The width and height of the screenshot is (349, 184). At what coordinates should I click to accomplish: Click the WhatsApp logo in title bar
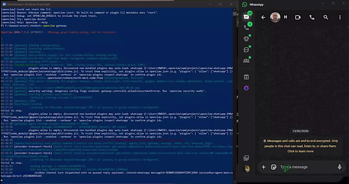click(x=245, y=4)
